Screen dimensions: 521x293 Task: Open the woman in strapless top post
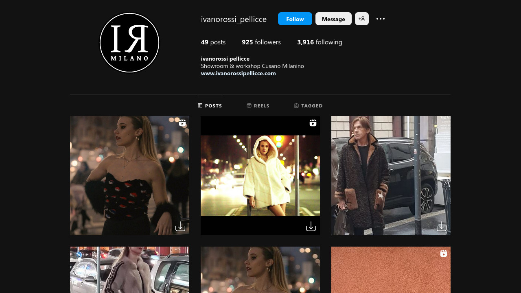point(129,175)
